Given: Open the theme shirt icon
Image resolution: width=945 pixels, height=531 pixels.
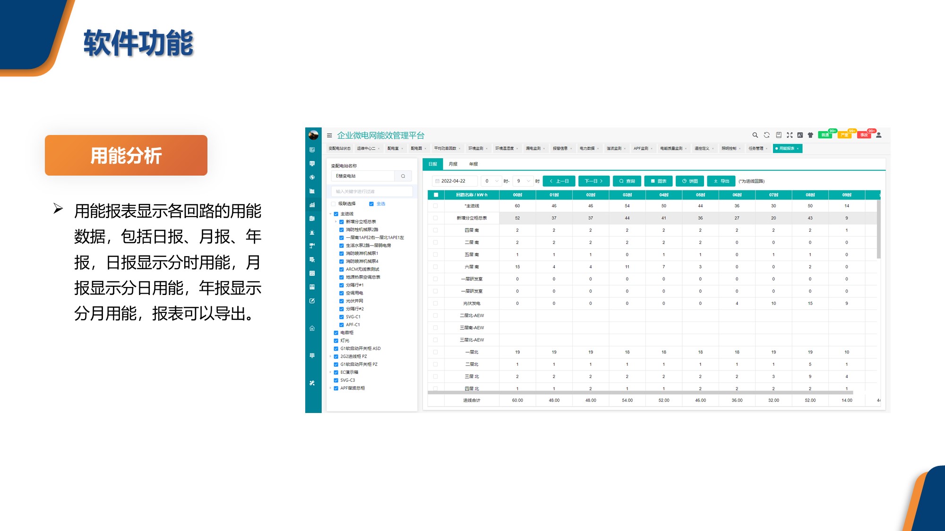Looking at the screenshot, I should 811,135.
